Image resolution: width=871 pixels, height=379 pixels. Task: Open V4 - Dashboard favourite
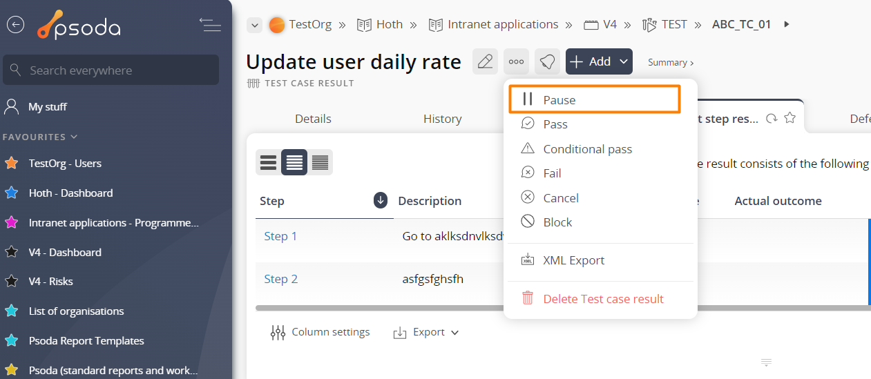click(65, 253)
